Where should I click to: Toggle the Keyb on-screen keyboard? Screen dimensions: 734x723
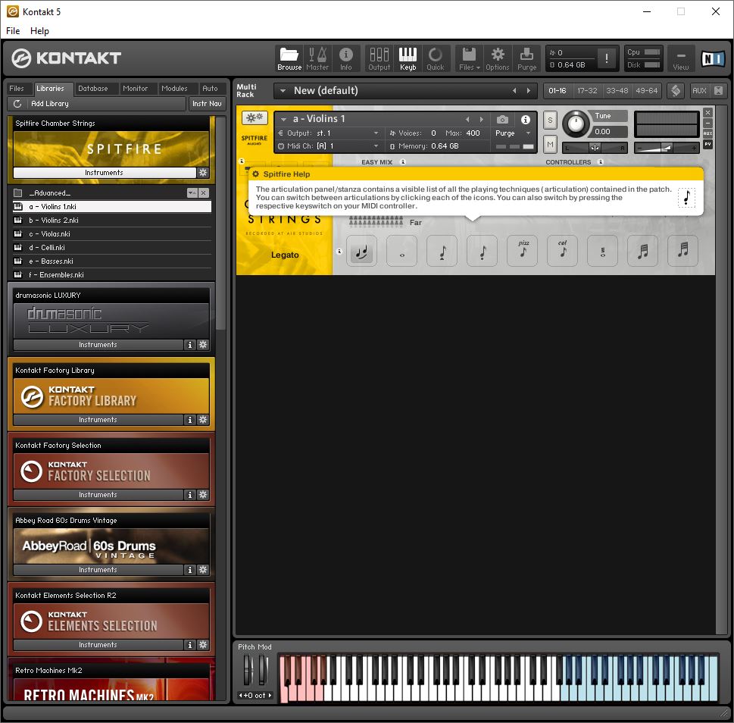(408, 58)
